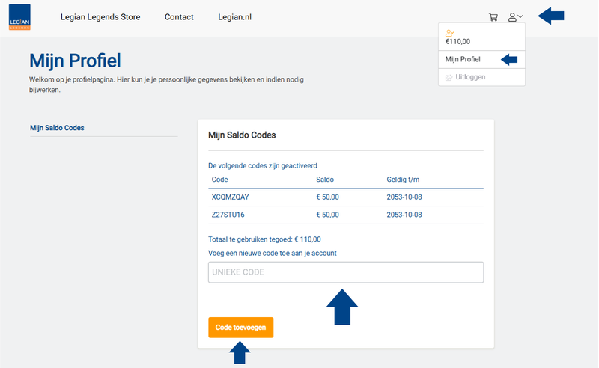This screenshot has height=368, width=599.
Task: Click the € 50,00 saldo for Z27STU16
Action: coord(327,215)
